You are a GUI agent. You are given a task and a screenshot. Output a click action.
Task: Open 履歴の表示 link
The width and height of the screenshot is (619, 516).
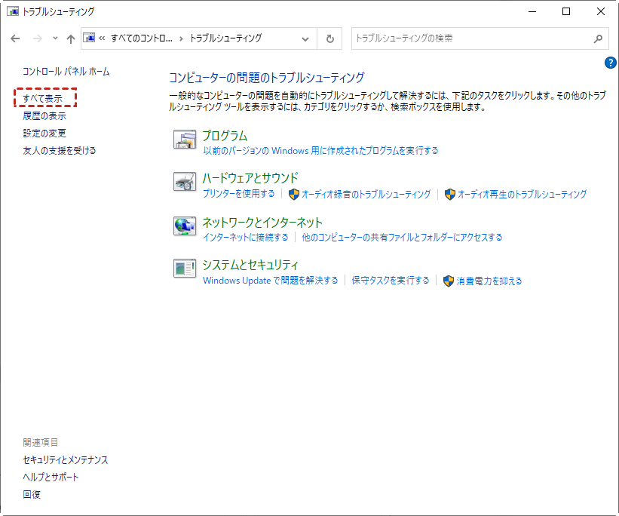[44, 115]
